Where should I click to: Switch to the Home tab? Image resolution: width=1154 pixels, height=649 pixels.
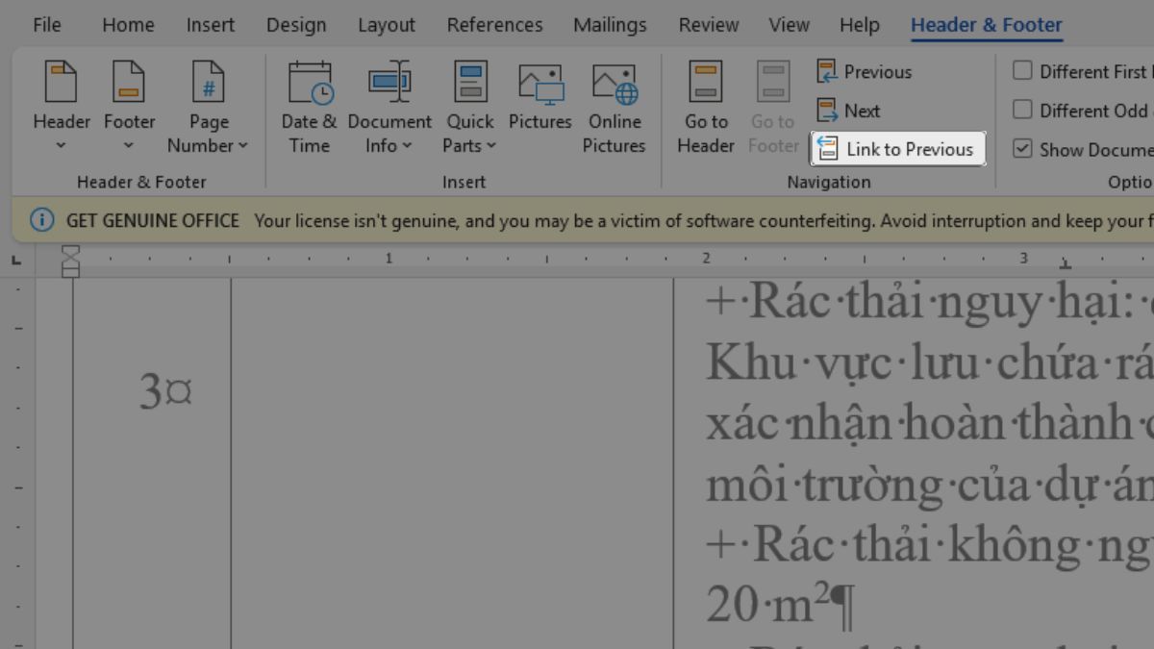coord(128,25)
